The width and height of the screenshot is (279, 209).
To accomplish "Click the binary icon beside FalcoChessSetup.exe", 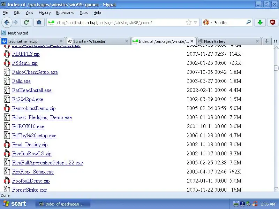I will 7,72.
